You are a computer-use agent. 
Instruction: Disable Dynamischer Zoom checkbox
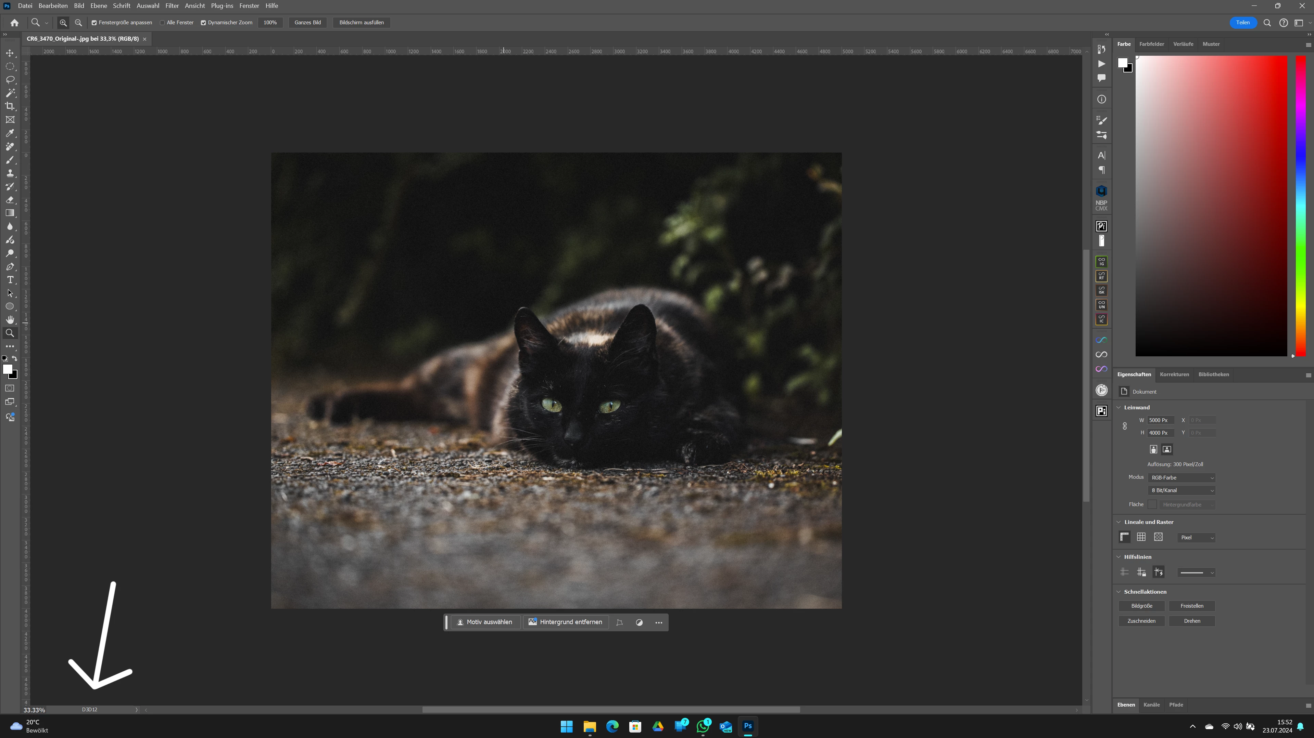point(203,23)
